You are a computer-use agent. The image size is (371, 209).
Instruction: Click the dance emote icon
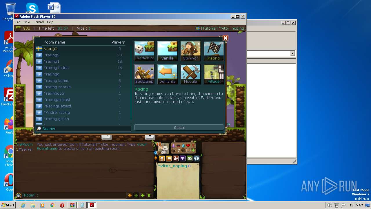[x=173, y=145]
